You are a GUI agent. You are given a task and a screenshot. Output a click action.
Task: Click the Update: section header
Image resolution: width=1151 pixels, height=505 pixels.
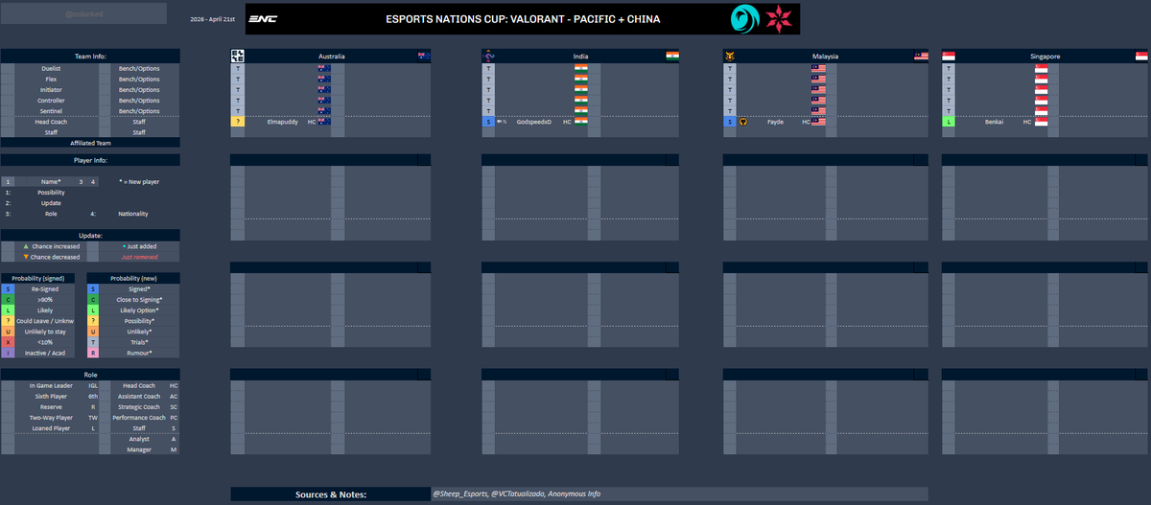tap(90, 235)
